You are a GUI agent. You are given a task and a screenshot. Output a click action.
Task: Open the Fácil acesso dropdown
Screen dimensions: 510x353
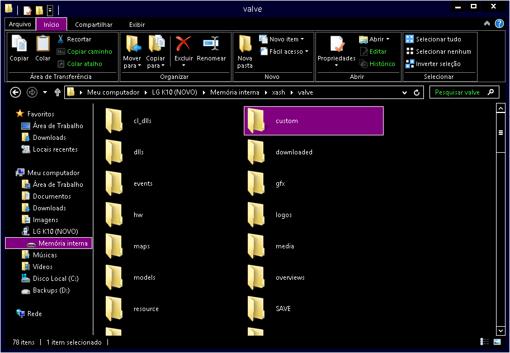(284, 51)
